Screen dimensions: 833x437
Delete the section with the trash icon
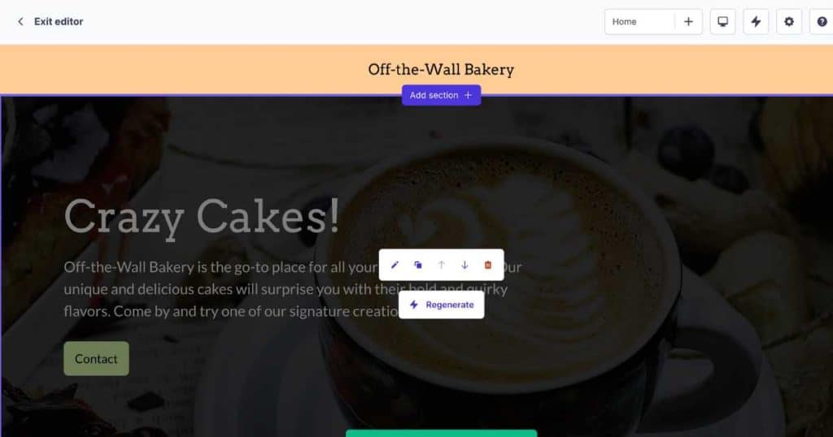pos(488,265)
